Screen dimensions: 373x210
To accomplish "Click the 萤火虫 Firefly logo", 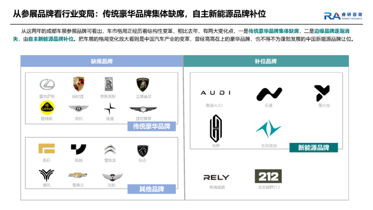I will click(x=322, y=93).
